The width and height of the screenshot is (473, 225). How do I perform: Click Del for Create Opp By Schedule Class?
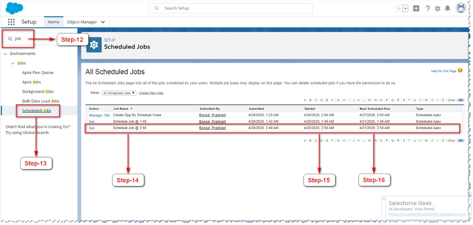tap(107, 115)
